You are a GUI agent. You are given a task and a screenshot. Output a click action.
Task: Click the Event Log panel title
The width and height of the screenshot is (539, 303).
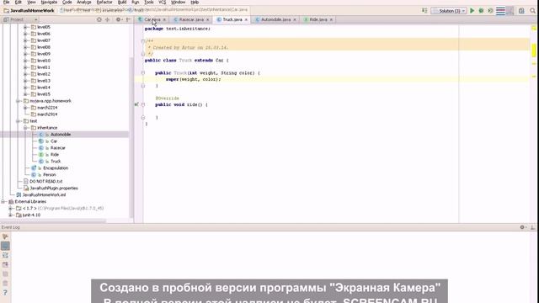(10, 227)
